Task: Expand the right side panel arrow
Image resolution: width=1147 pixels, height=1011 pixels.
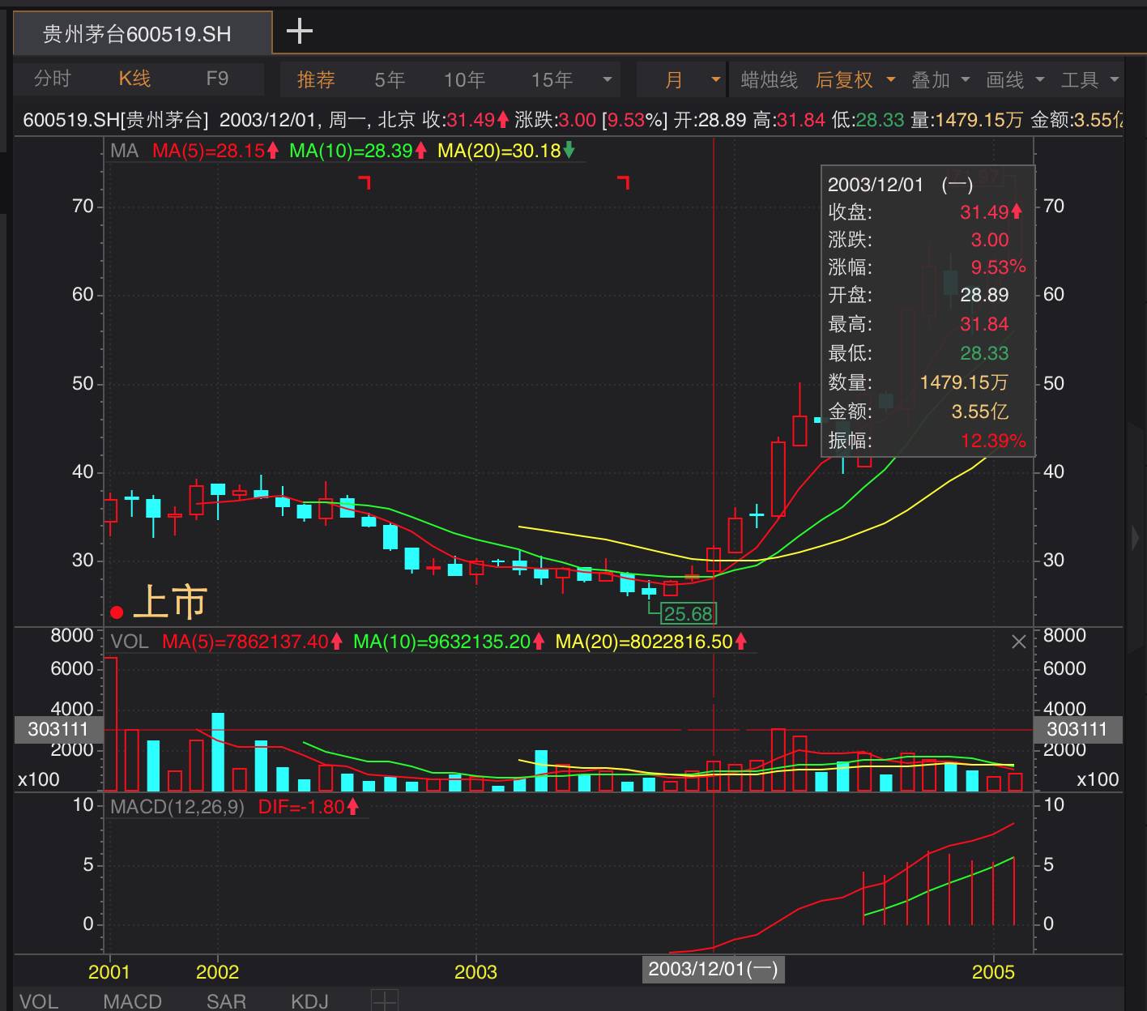Action: pyautogui.click(x=1136, y=537)
